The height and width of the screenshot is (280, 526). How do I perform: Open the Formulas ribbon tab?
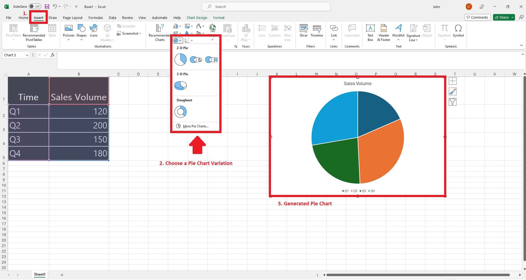(x=96, y=18)
